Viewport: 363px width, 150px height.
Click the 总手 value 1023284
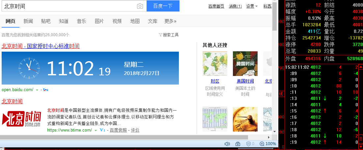[312, 25]
